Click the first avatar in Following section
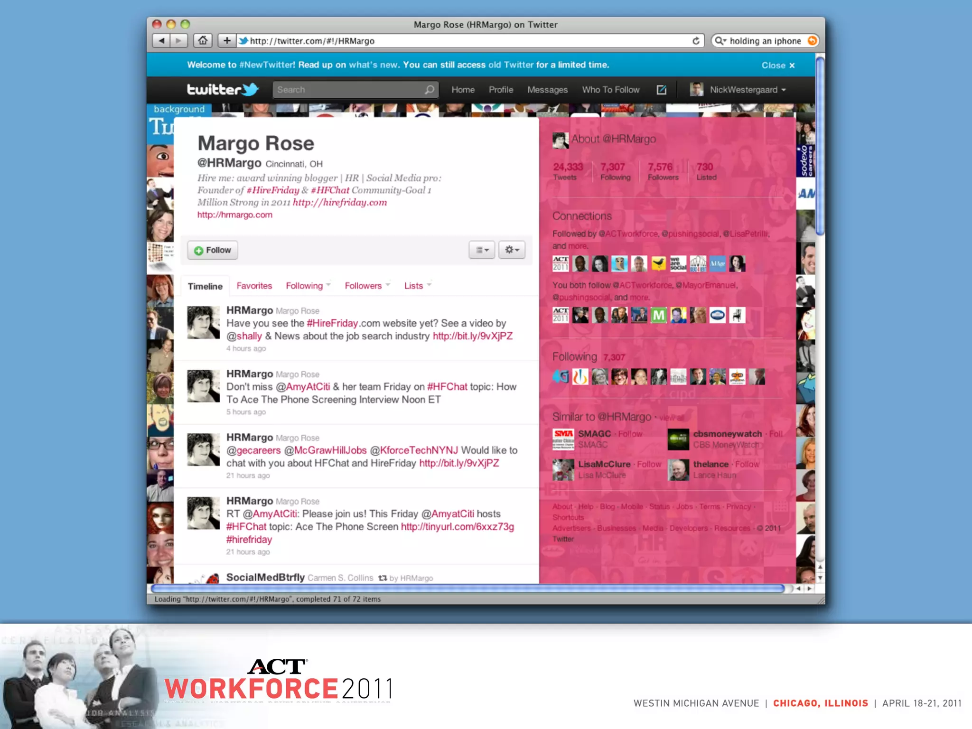972x729 pixels. [x=561, y=377]
